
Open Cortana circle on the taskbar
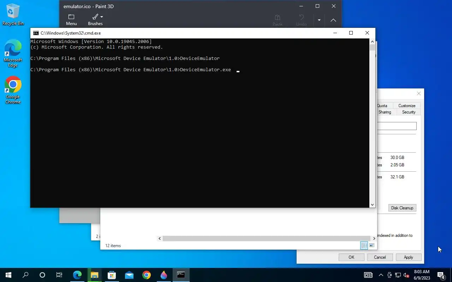click(42, 275)
